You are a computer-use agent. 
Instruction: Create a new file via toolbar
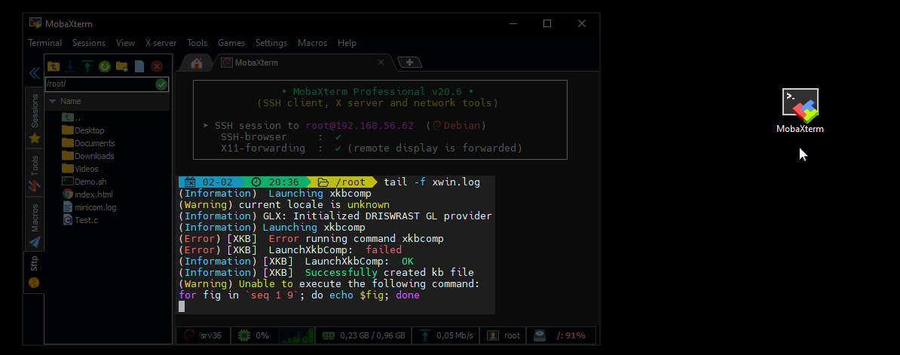point(139,66)
